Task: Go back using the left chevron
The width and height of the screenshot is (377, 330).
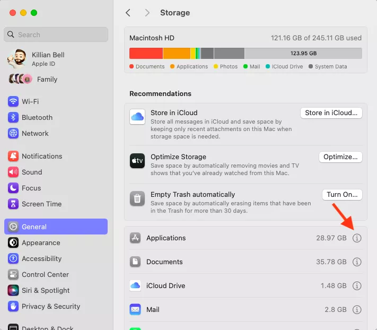Action: pos(128,13)
